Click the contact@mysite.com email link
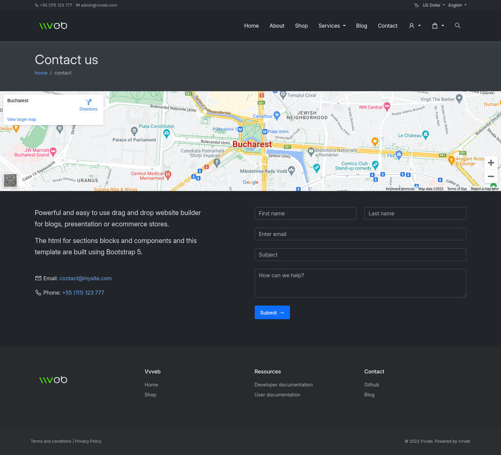The height and width of the screenshot is (455, 501). (x=86, y=278)
